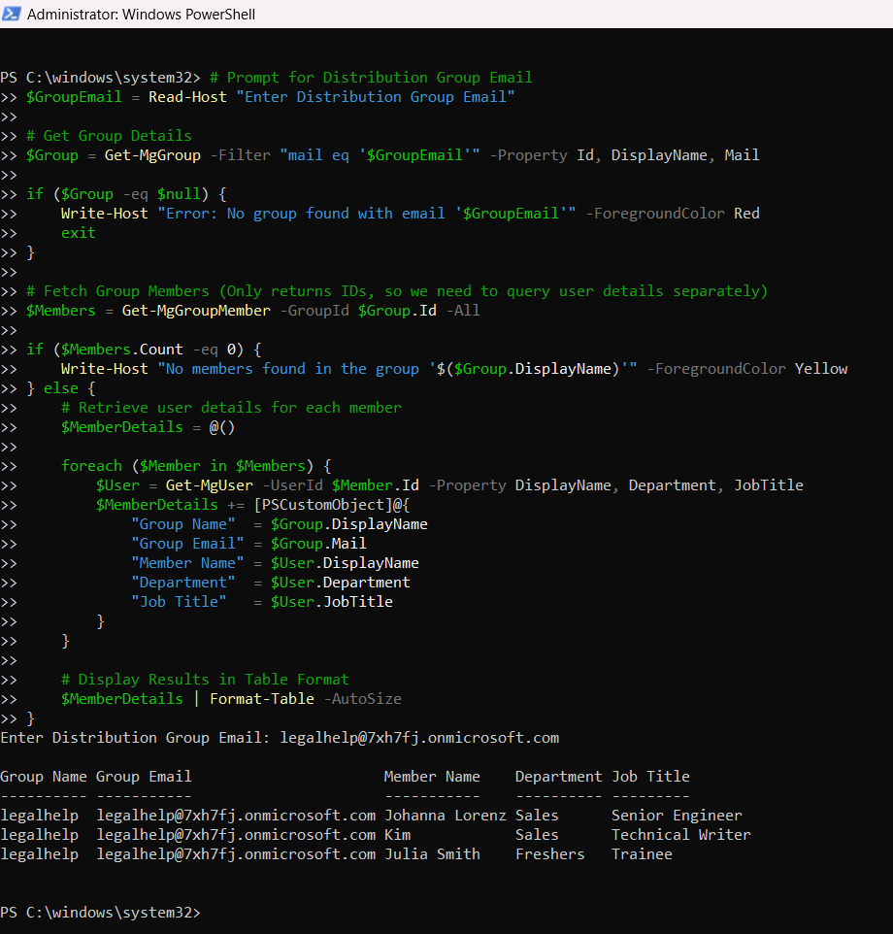
Task: Click the -AutoSize parameter
Action: [363, 699]
